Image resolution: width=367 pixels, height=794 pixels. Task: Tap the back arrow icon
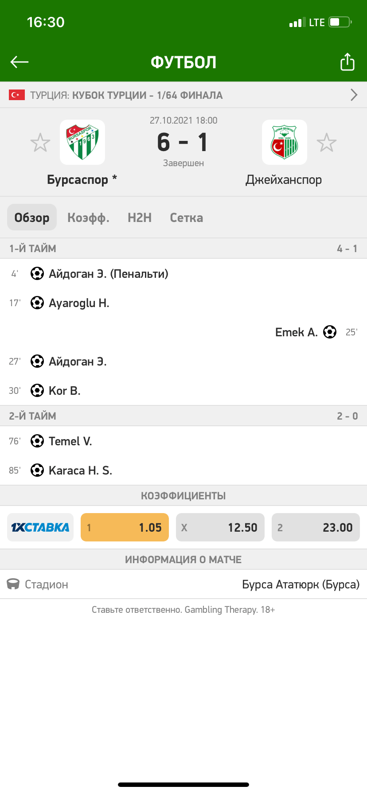click(x=20, y=62)
